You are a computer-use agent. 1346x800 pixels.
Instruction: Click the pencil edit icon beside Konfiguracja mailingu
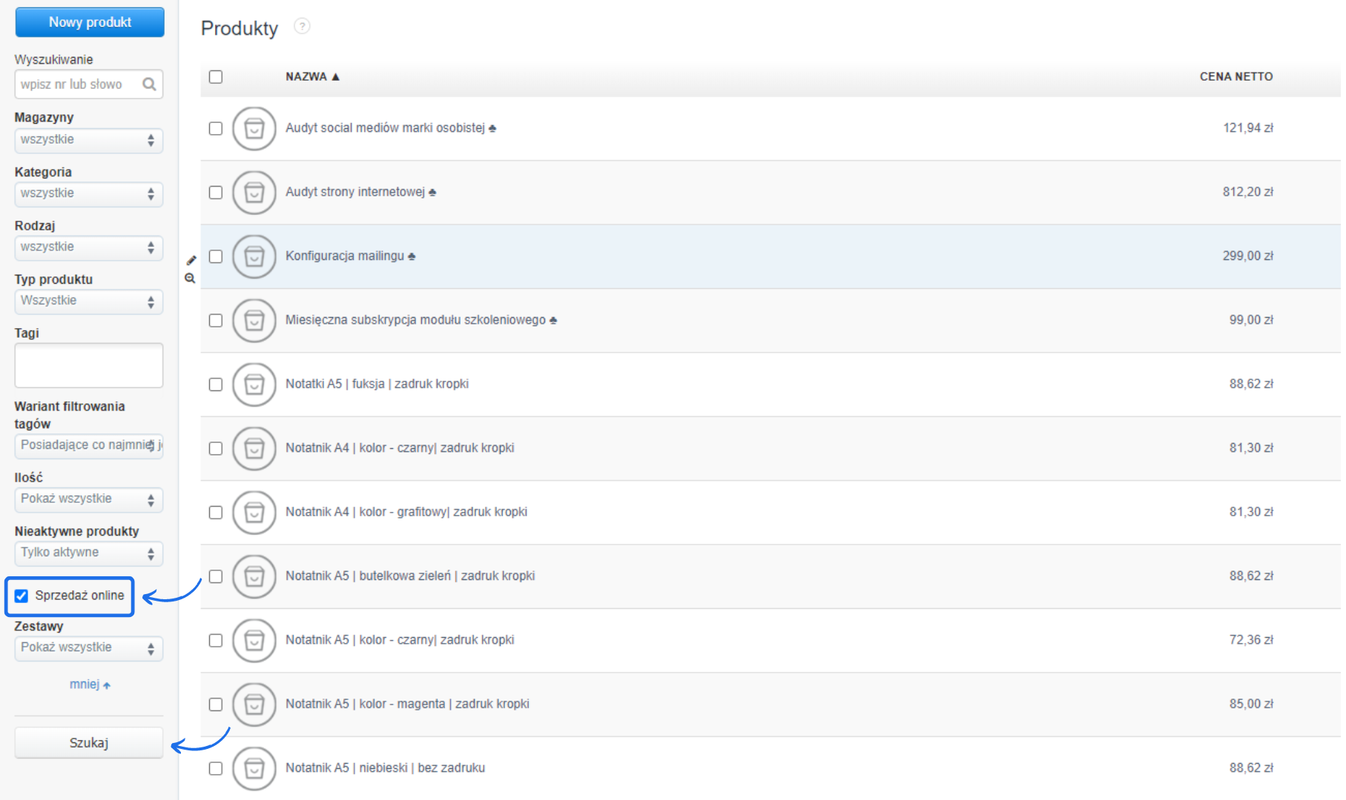[191, 260]
